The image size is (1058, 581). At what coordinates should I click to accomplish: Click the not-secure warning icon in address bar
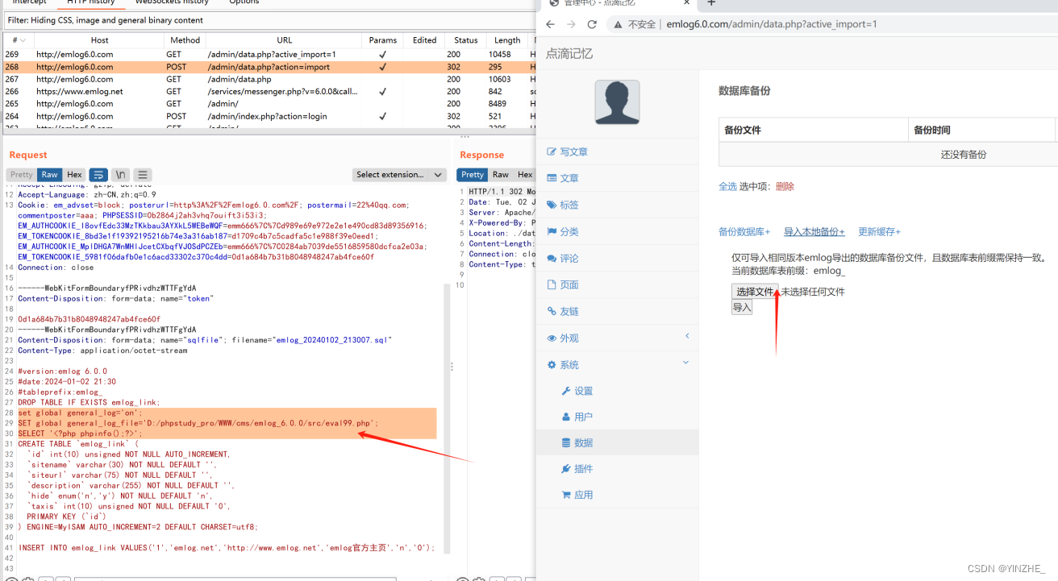tap(619, 24)
